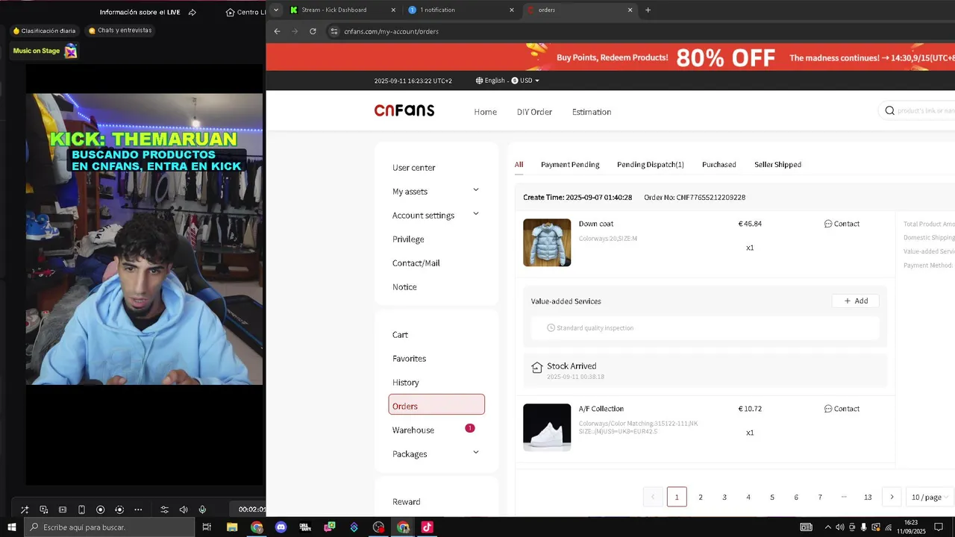Screen dimensions: 955x537
Task: Open Home in the CNFans navigation
Action: tap(485, 112)
